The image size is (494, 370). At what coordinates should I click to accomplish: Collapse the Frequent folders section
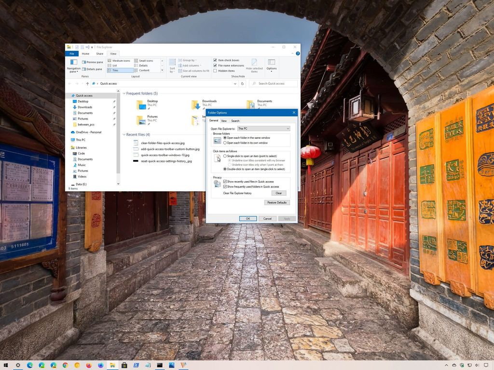tap(125, 93)
